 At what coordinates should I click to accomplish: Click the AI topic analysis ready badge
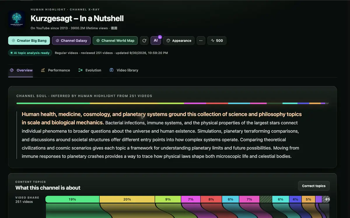[x=30, y=53]
